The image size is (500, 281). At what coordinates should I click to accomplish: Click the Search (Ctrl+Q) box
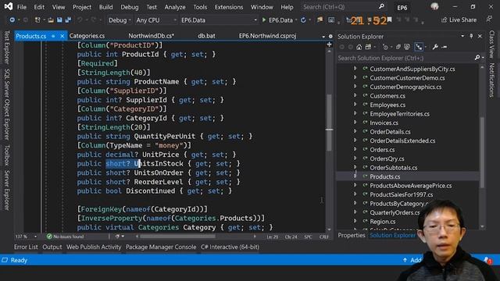pyautogui.click(x=343, y=7)
